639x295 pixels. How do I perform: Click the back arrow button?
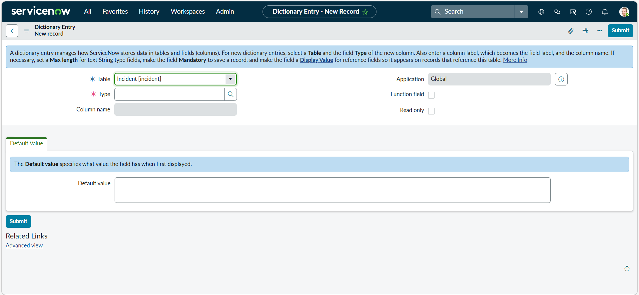coord(12,31)
